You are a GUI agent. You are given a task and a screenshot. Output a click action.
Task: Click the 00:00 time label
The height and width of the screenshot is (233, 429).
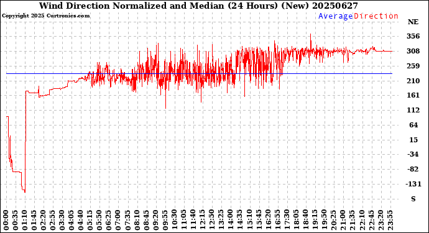(x=6, y=221)
